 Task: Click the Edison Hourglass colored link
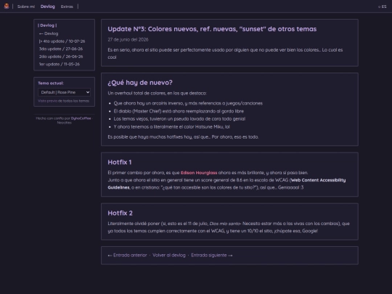coord(199,173)
